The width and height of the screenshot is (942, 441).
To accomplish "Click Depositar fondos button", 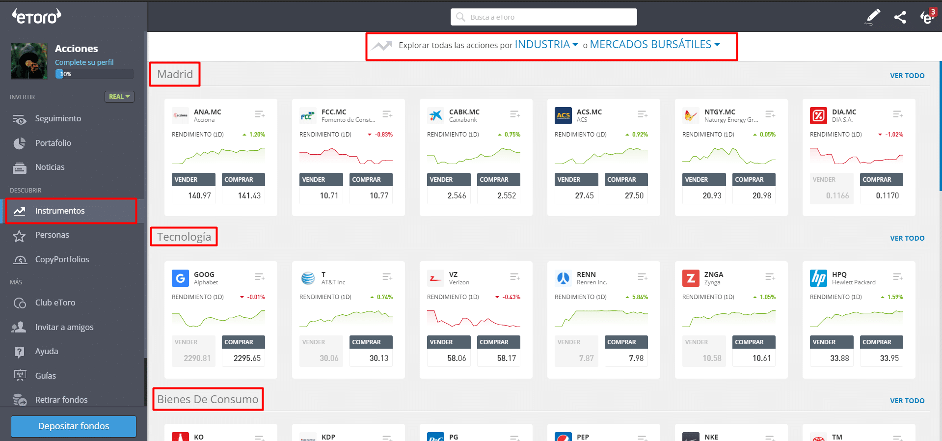I will pos(74,426).
